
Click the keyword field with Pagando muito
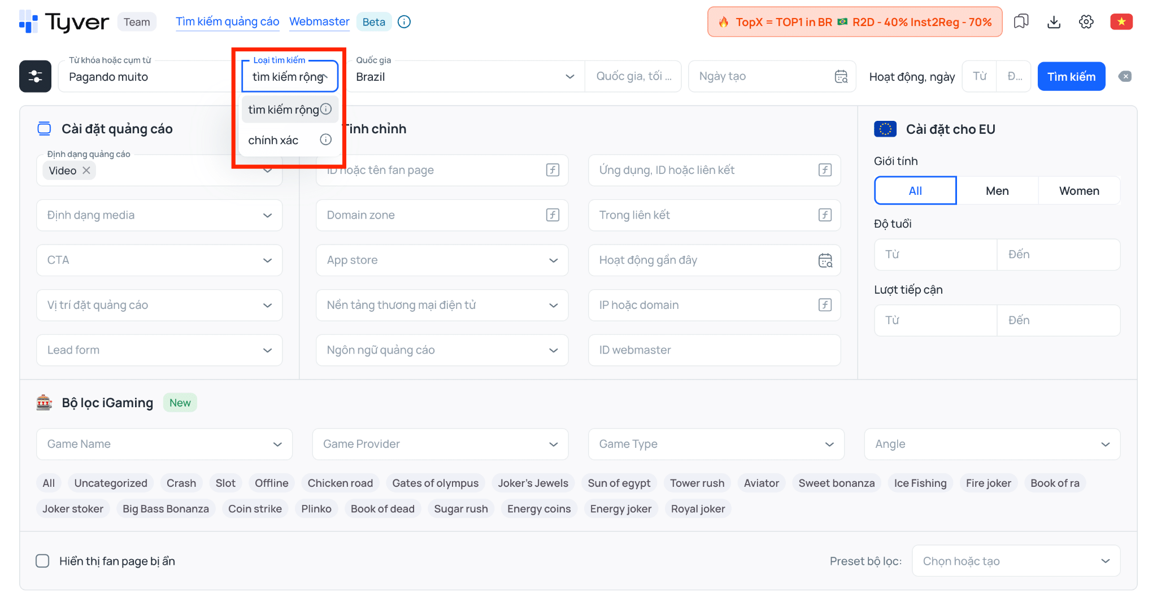tap(150, 76)
